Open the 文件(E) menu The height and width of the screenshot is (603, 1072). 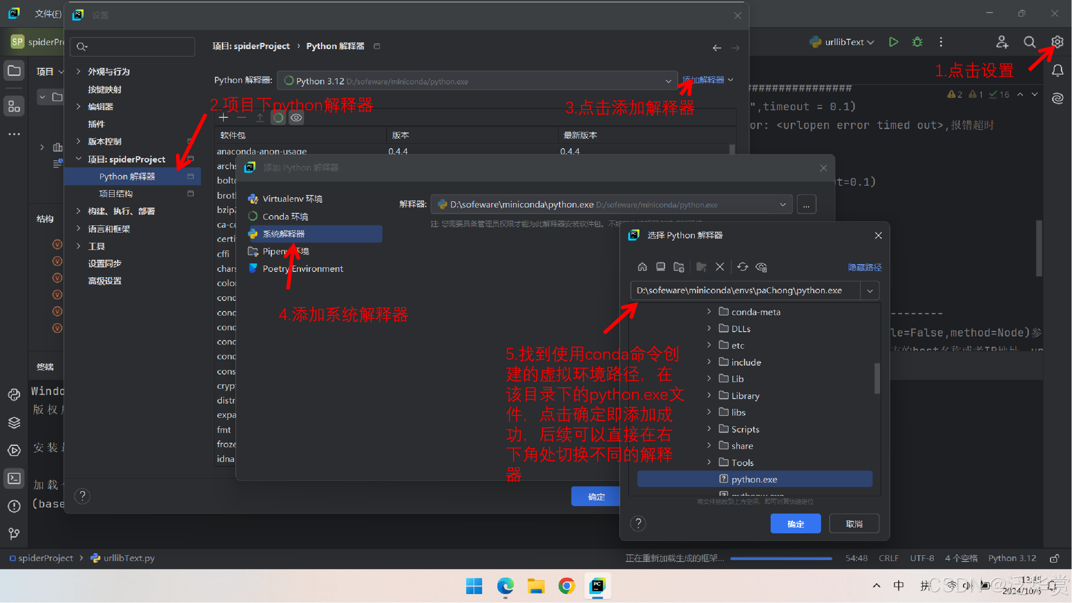pyautogui.click(x=48, y=14)
